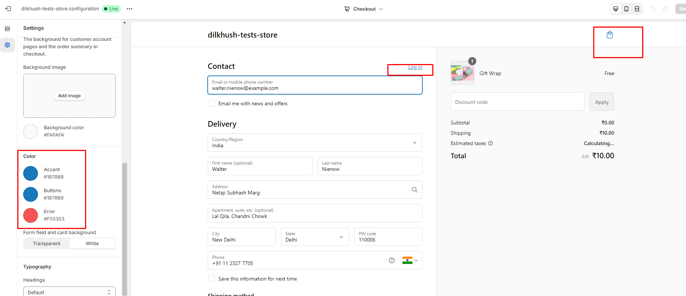Check Email me with news and offers
Viewport: 686px width, 296px height.
211,103
